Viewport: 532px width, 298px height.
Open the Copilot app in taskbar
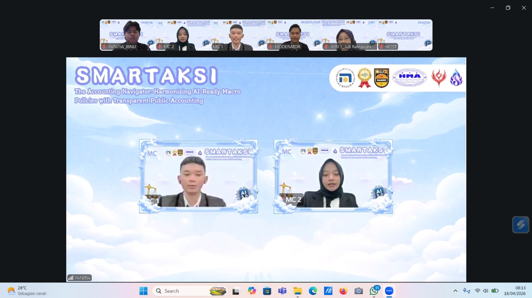pos(252,291)
